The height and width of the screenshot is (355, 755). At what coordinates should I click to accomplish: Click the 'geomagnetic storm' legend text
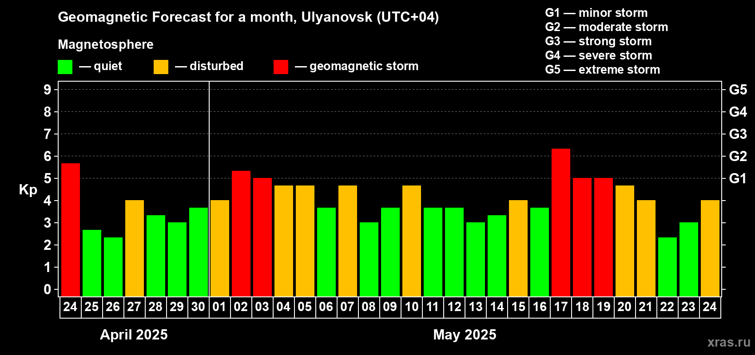[364, 67]
